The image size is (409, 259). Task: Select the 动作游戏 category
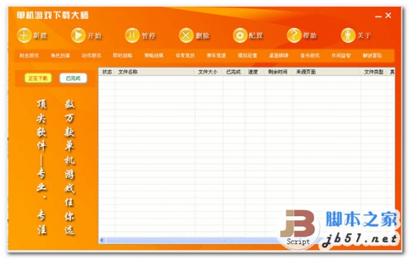click(91, 56)
